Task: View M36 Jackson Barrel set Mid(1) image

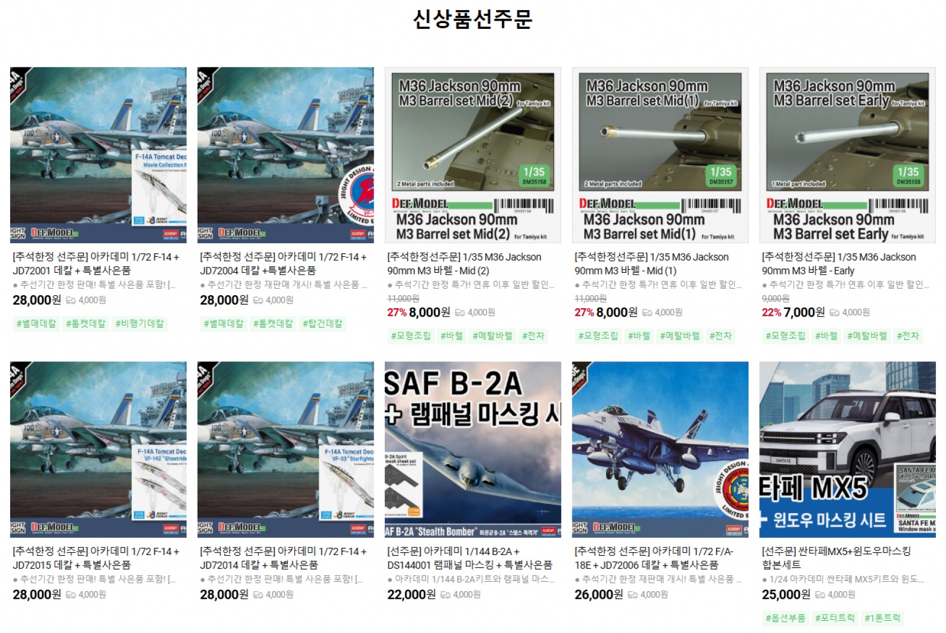Action: tap(660, 155)
